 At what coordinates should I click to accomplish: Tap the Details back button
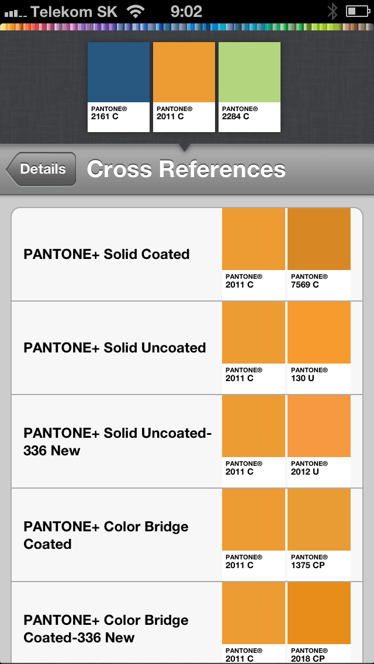point(42,170)
